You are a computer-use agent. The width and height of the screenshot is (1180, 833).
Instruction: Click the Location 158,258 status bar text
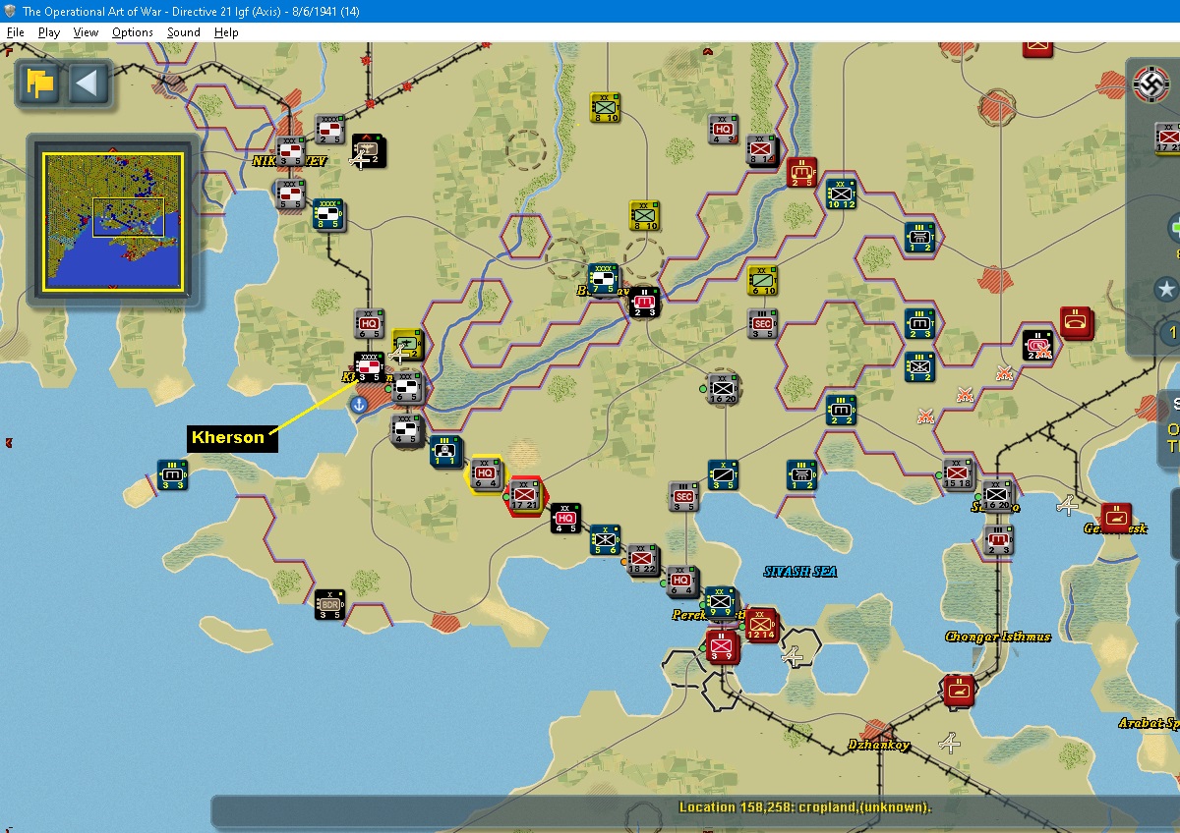tap(804, 807)
